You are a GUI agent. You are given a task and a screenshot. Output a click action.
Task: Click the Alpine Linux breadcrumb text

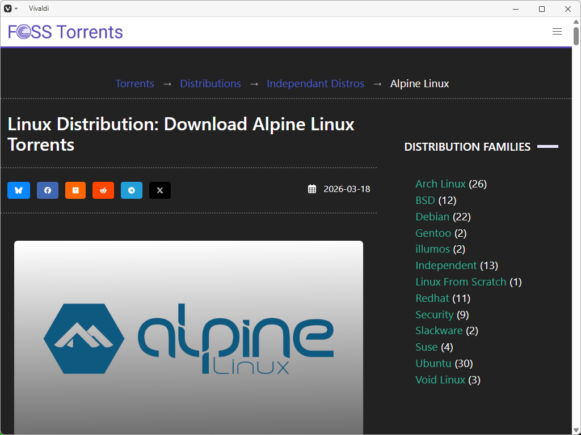(419, 84)
